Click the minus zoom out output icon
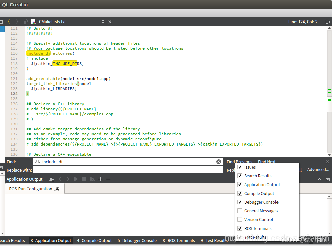Image resolution: width=332 pixels, height=246 pixels. point(108,179)
